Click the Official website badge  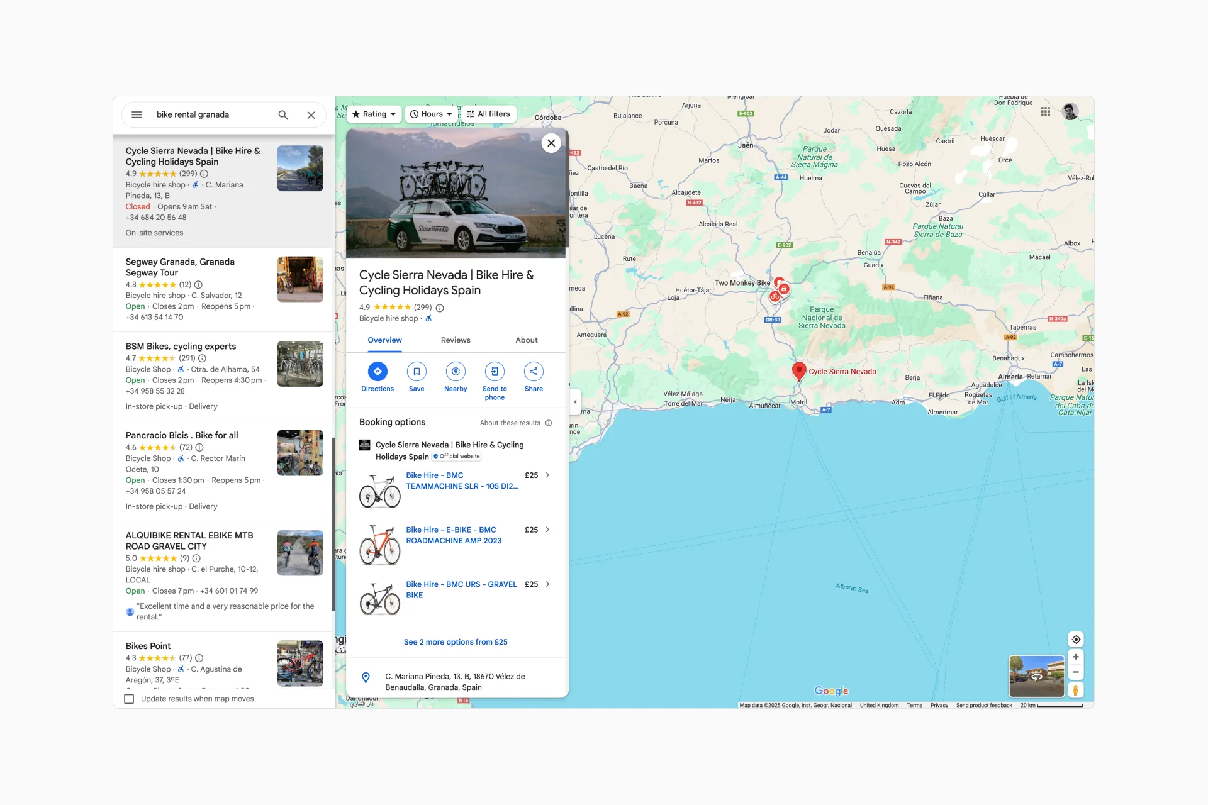tap(457, 457)
